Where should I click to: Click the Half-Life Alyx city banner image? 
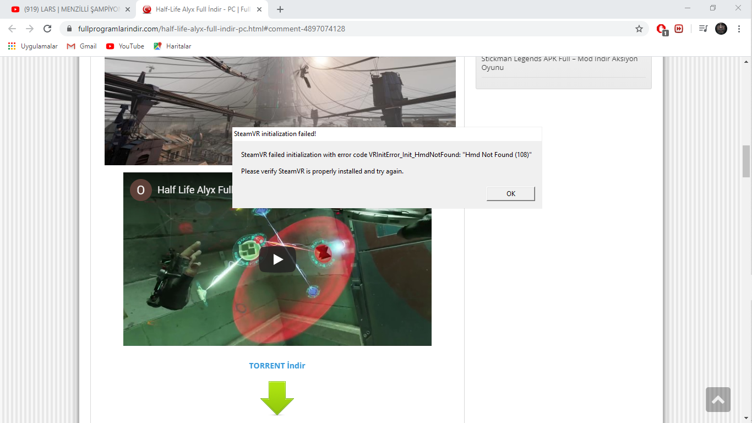(x=280, y=110)
